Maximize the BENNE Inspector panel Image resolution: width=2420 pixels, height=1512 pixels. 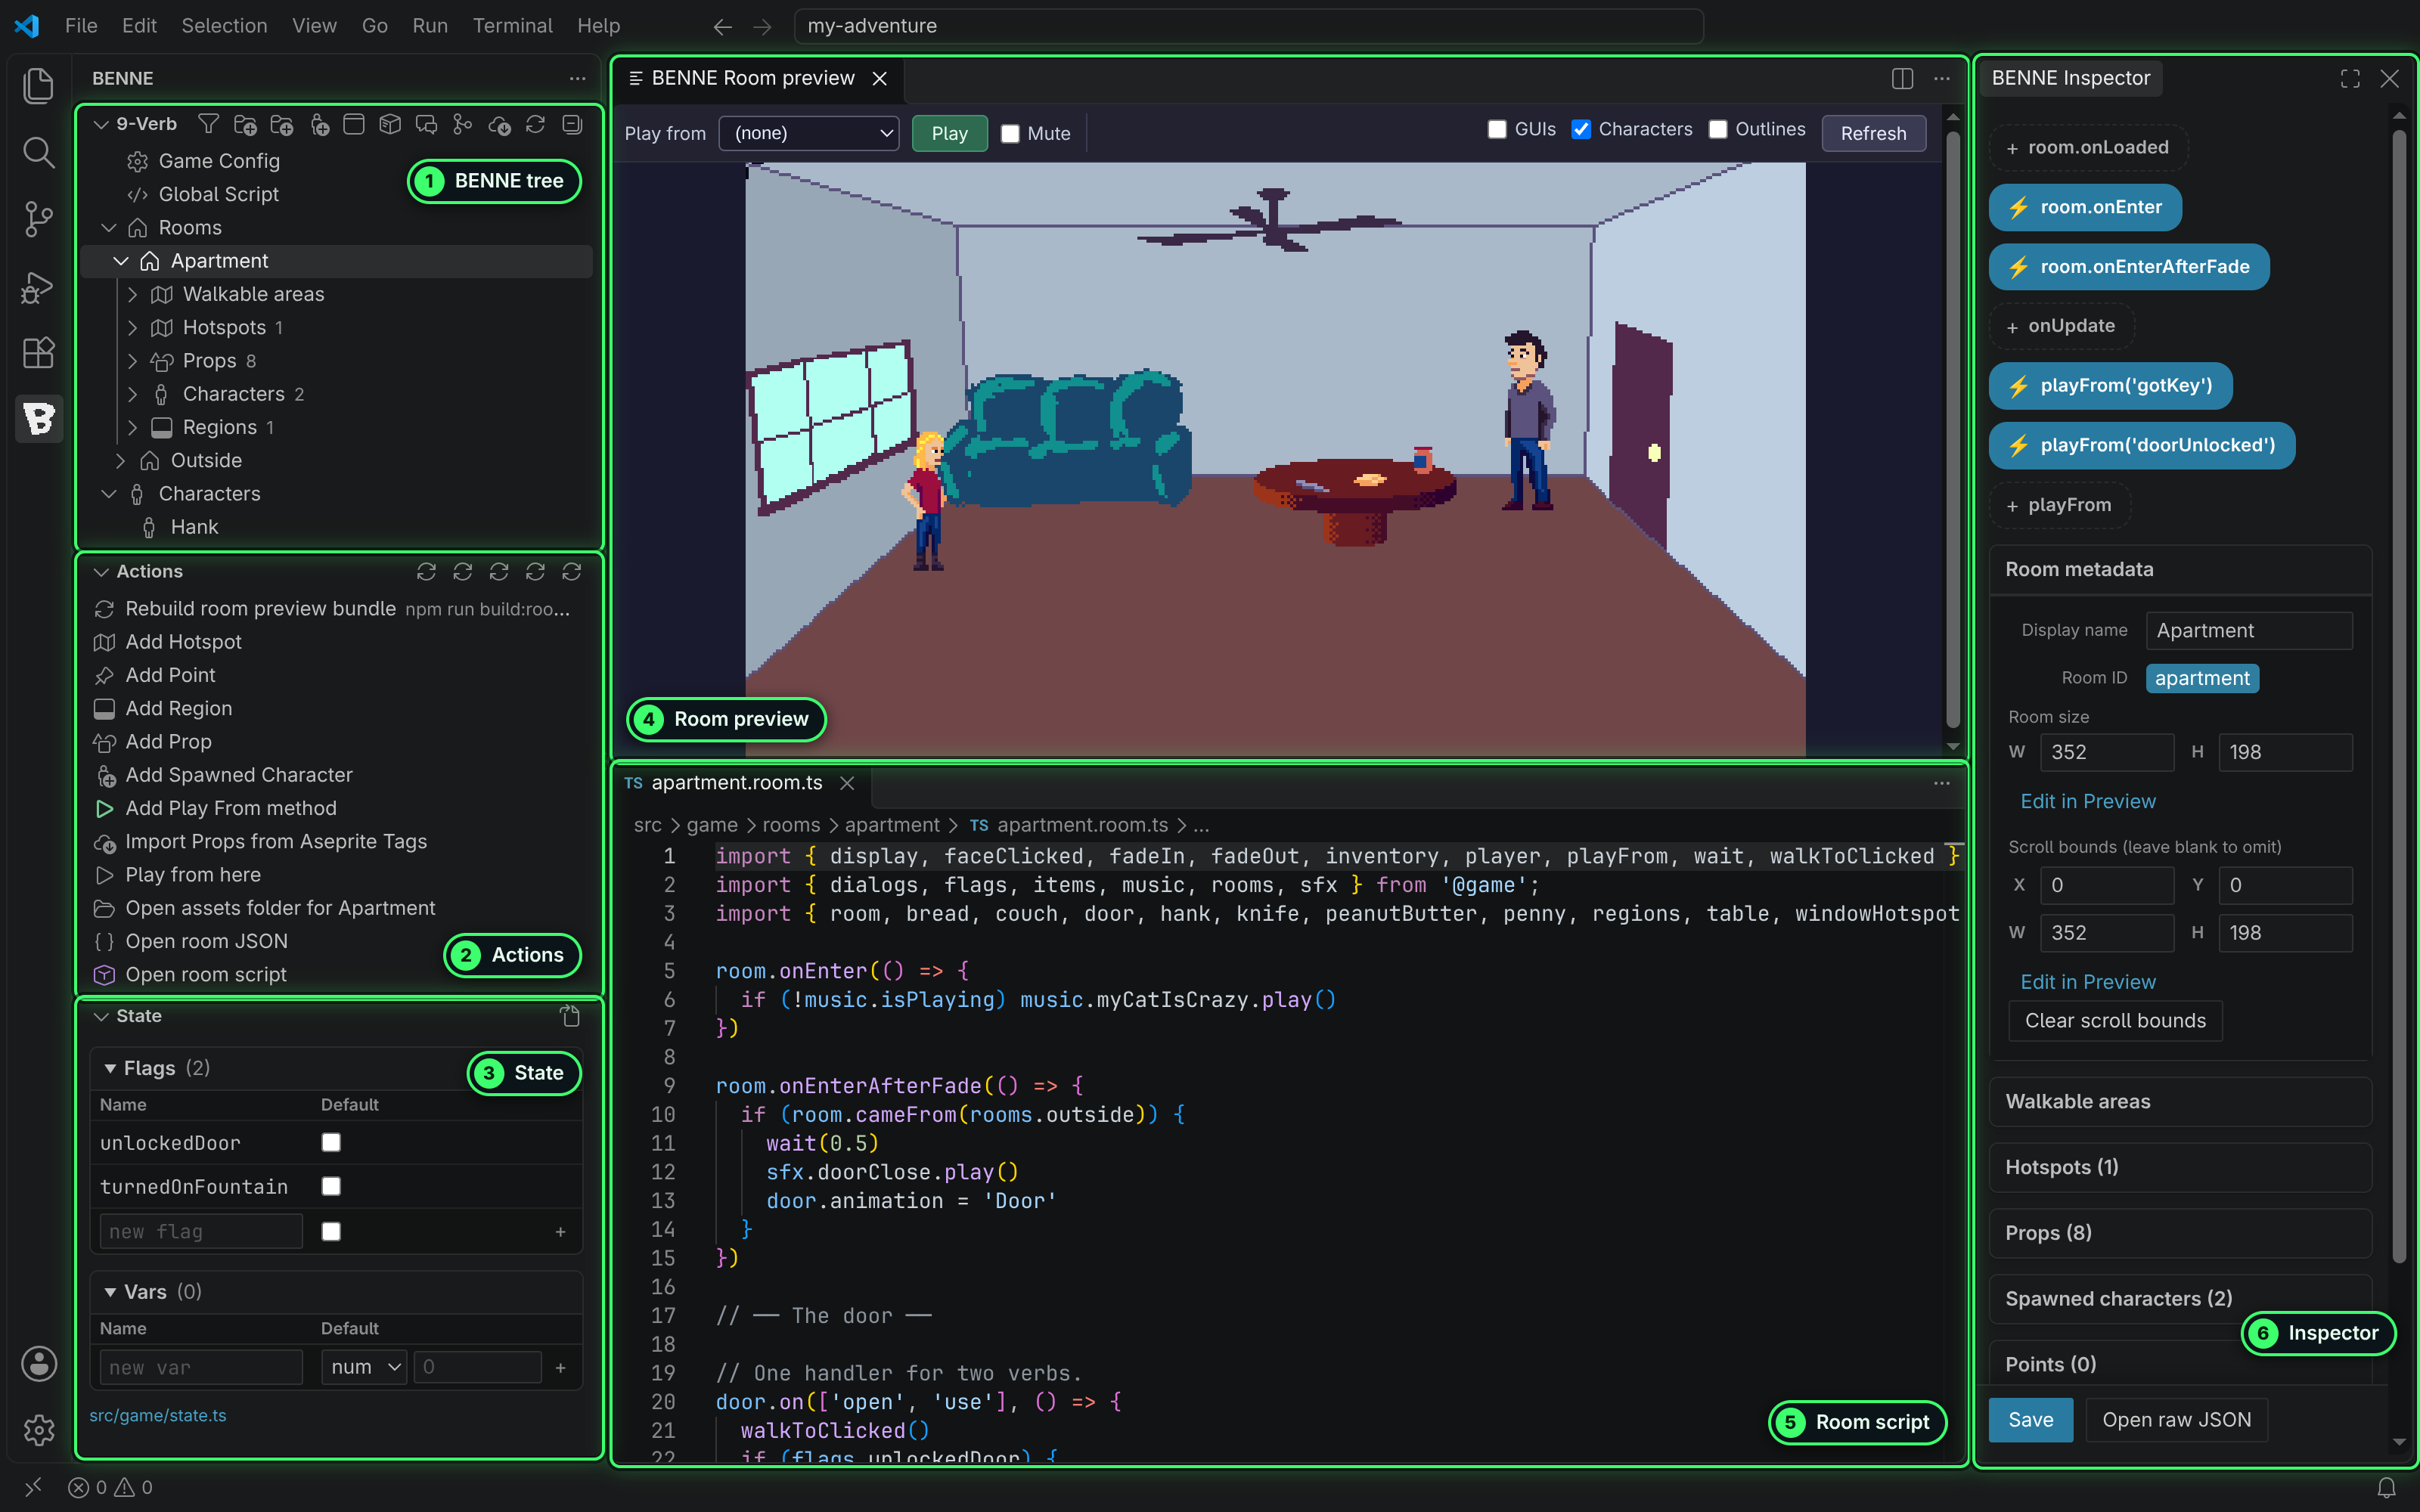pos(2350,78)
